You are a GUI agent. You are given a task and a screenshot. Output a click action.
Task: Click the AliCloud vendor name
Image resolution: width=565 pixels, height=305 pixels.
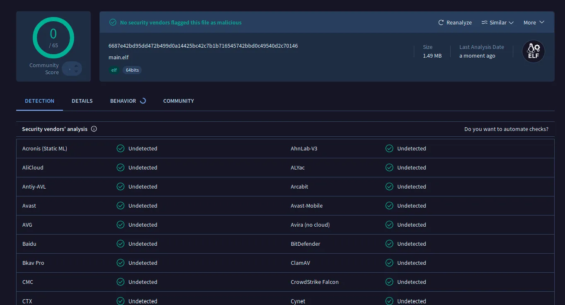pos(33,167)
